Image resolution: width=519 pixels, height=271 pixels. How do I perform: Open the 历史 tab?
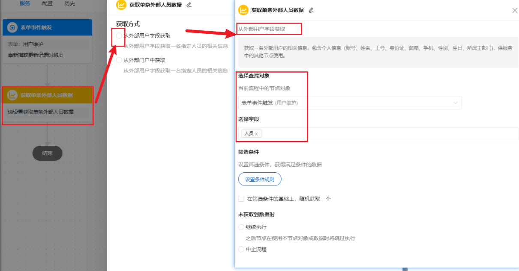(70, 3)
